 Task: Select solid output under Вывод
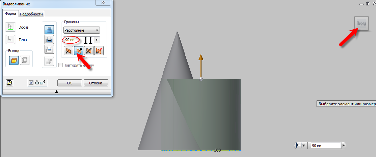(x=14, y=60)
